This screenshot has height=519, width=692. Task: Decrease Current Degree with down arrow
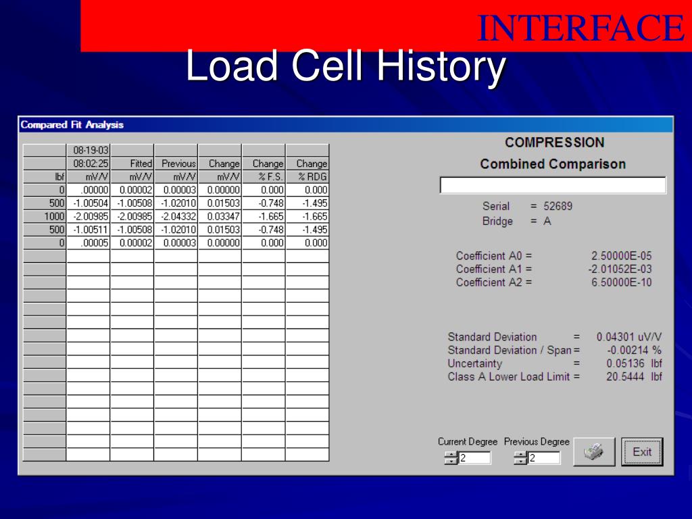pyautogui.click(x=451, y=461)
